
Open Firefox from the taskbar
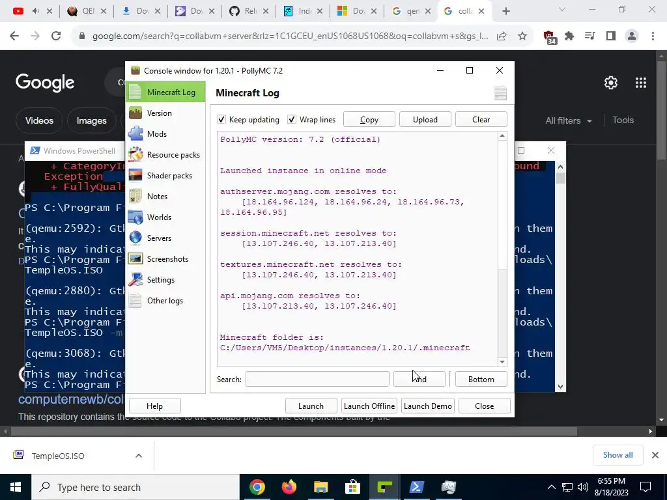point(289,487)
